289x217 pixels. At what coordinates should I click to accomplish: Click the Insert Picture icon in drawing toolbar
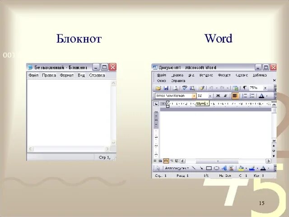(x=231, y=168)
